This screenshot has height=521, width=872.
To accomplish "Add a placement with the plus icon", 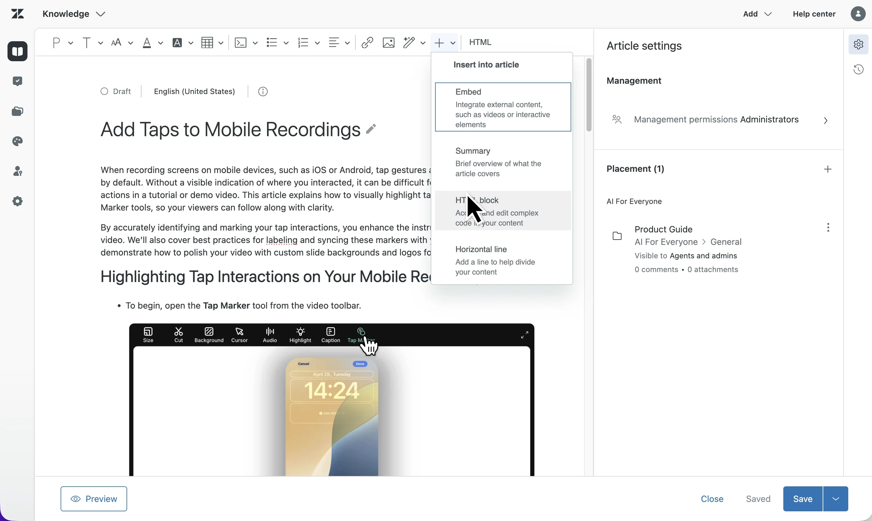I will [x=828, y=169].
